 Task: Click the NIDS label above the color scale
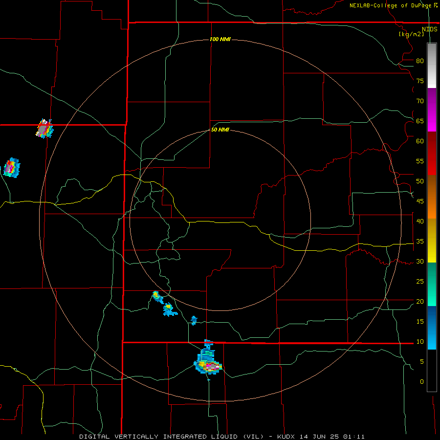pos(429,29)
